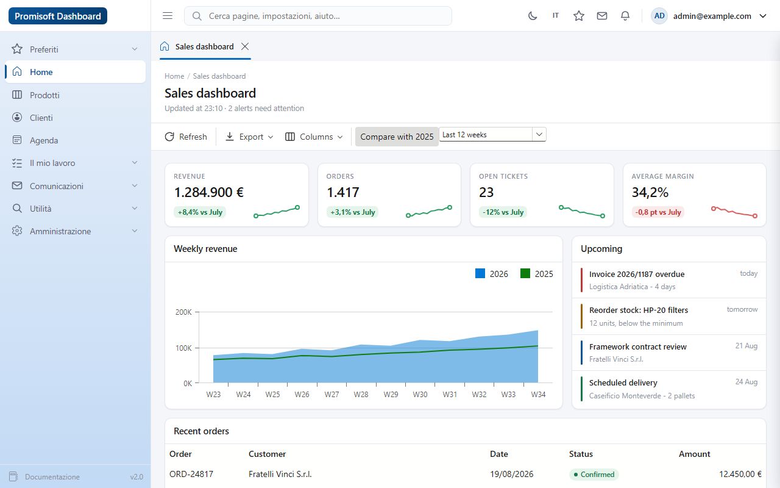Open Agenda calendar in the sidebar

coord(75,140)
